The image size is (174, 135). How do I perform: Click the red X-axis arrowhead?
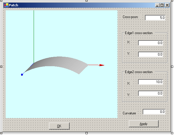102,65
